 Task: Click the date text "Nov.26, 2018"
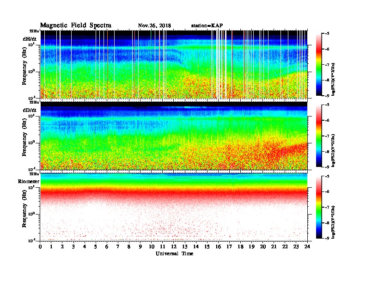pyautogui.click(x=154, y=26)
